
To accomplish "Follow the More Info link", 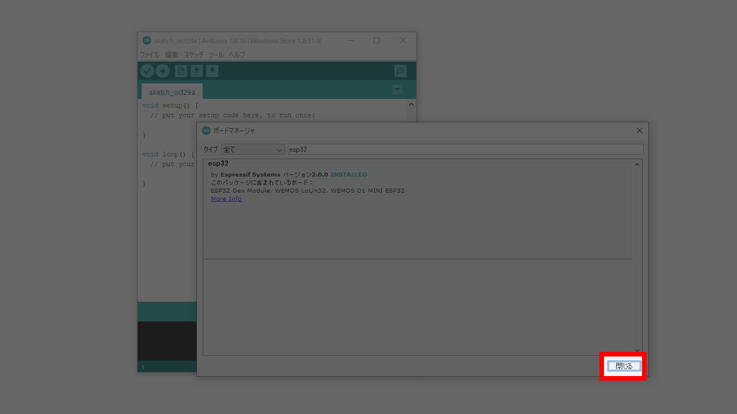I will pyautogui.click(x=226, y=199).
